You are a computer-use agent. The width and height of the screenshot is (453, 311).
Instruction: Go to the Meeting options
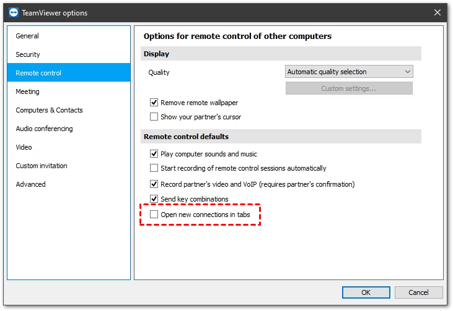(27, 92)
